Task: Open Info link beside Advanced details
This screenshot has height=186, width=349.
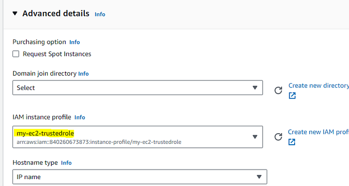Action: tap(100, 14)
